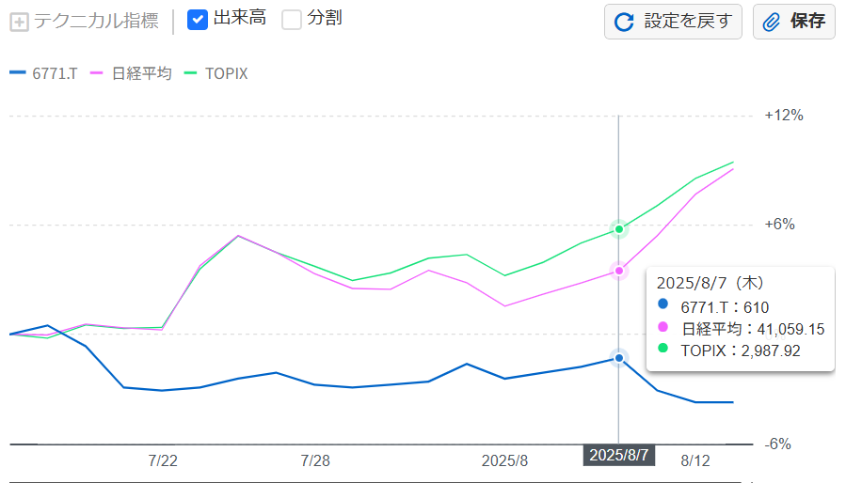Click the green TOPIX legend line marker
Image resolution: width=846 pixels, height=483 pixels.
coord(192,73)
